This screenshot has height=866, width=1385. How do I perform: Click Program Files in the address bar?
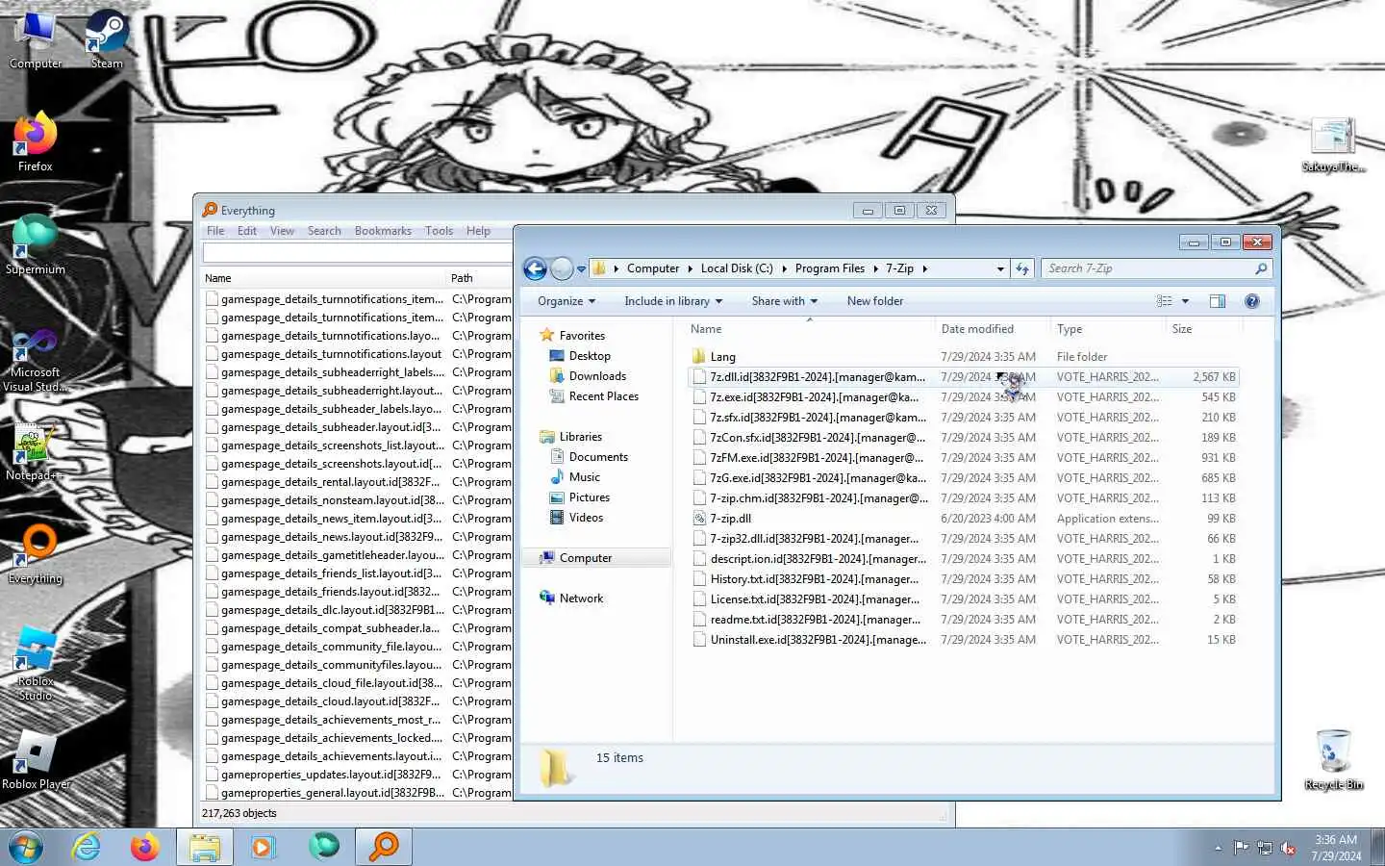click(830, 268)
